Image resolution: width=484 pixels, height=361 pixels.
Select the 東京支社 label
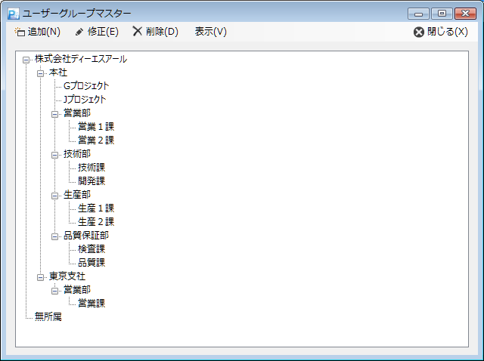point(67,276)
